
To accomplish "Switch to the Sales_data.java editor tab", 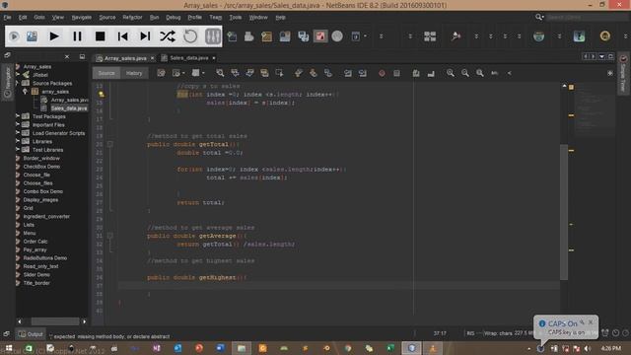I will [188, 58].
